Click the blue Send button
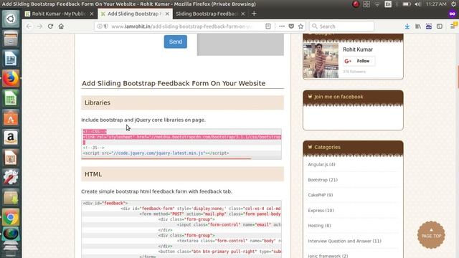 [175, 42]
